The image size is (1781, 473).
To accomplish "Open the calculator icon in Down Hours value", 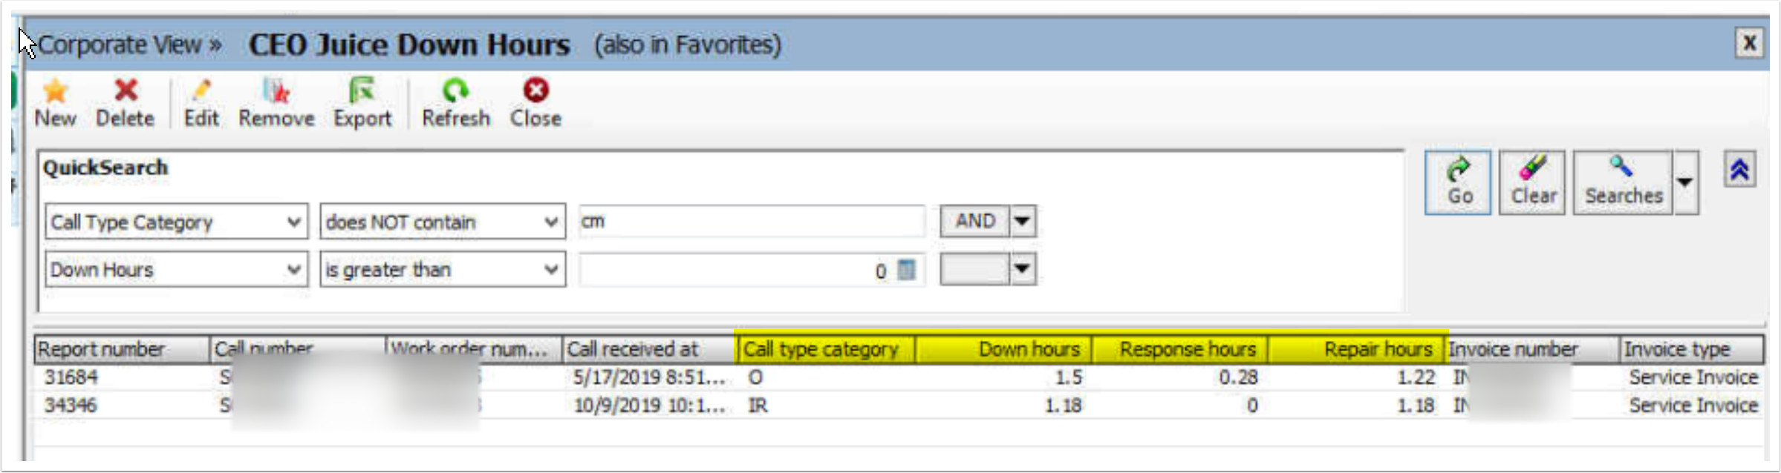I will pyautogui.click(x=906, y=270).
